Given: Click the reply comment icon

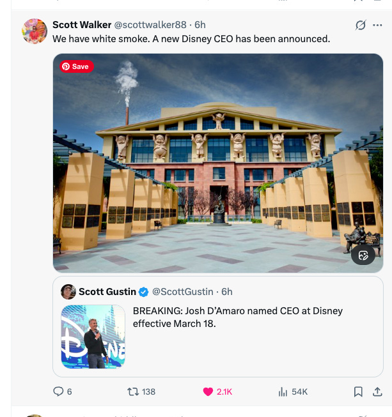Looking at the screenshot, I should click(58, 391).
